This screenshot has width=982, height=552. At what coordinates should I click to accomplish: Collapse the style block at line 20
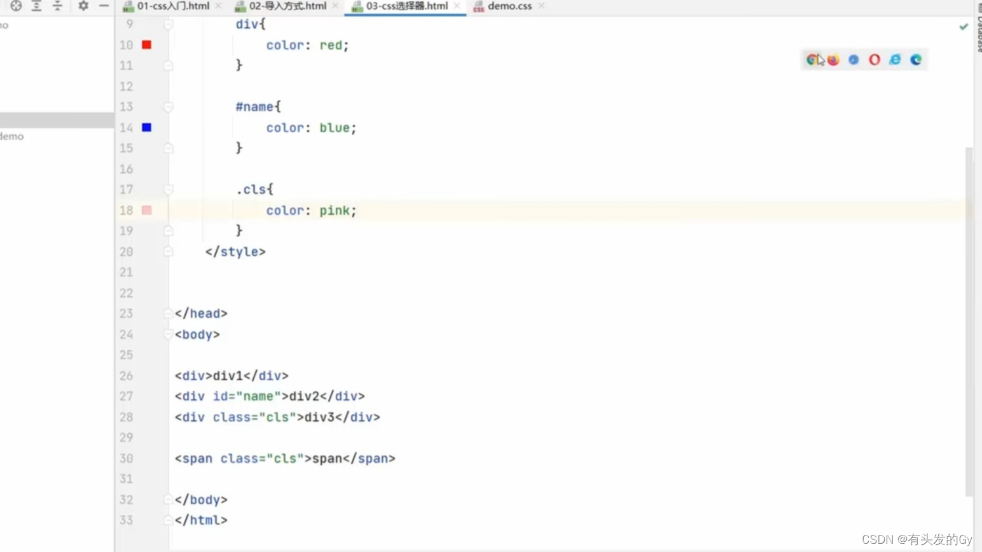(168, 252)
